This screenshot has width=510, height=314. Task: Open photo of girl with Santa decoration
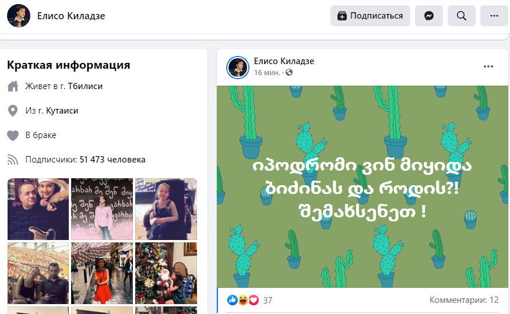(x=166, y=273)
